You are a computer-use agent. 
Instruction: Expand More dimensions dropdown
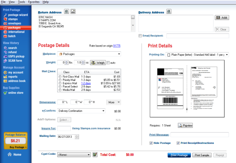coord(114,103)
